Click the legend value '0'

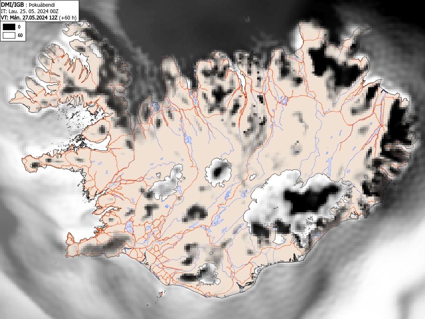(19, 27)
